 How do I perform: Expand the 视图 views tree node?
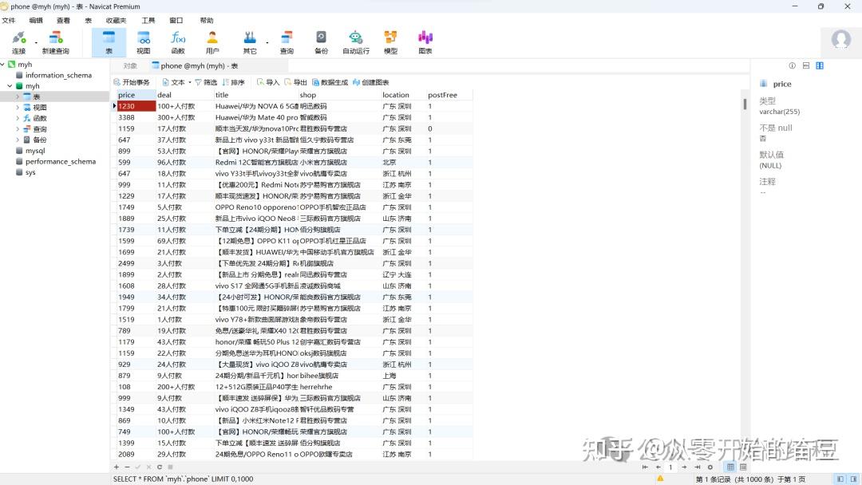pos(18,107)
